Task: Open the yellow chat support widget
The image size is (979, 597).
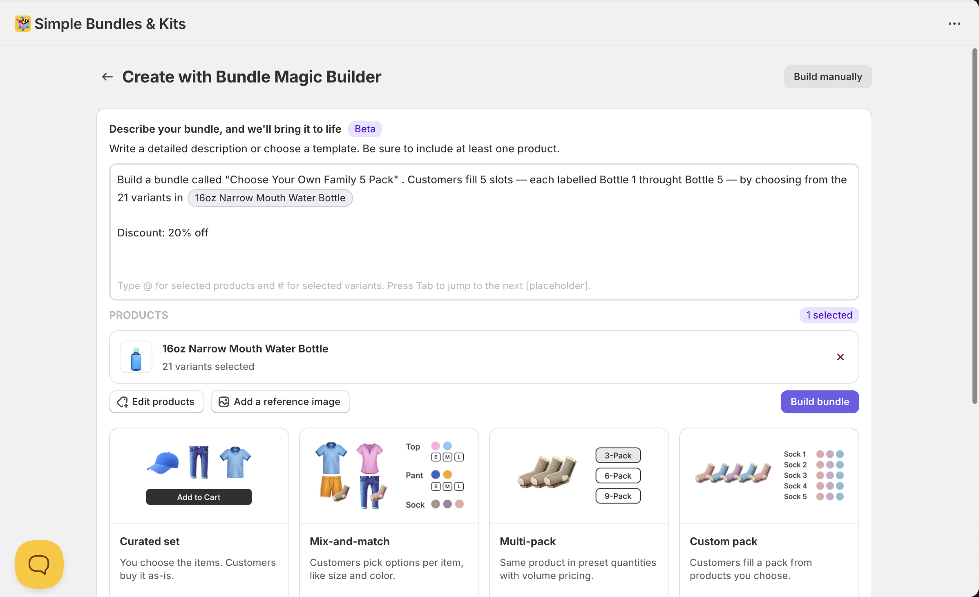Action: point(39,564)
